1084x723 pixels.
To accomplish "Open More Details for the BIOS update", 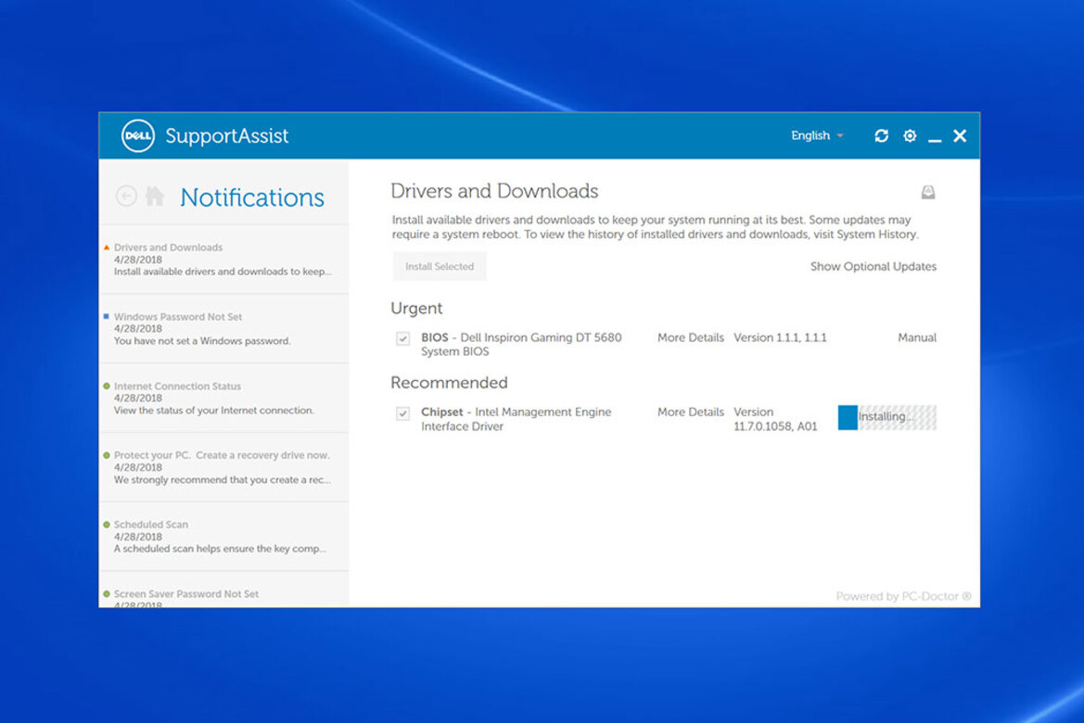I will point(691,337).
